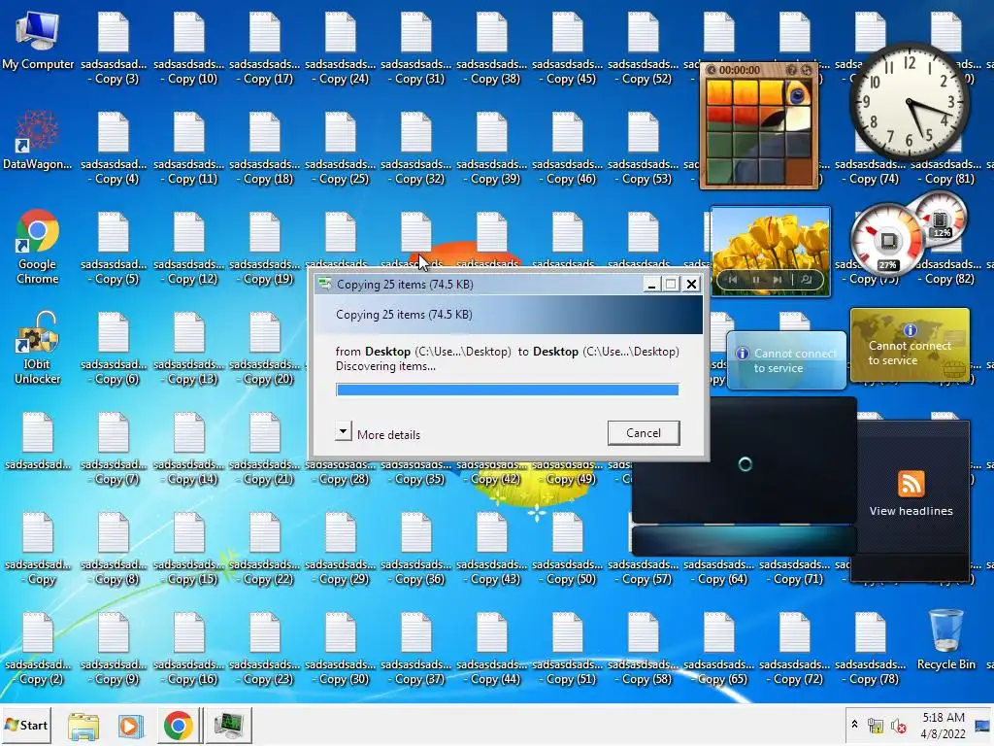Viewport: 994px width, 746px height.
Task: Cancel the copying operation
Action: click(644, 432)
